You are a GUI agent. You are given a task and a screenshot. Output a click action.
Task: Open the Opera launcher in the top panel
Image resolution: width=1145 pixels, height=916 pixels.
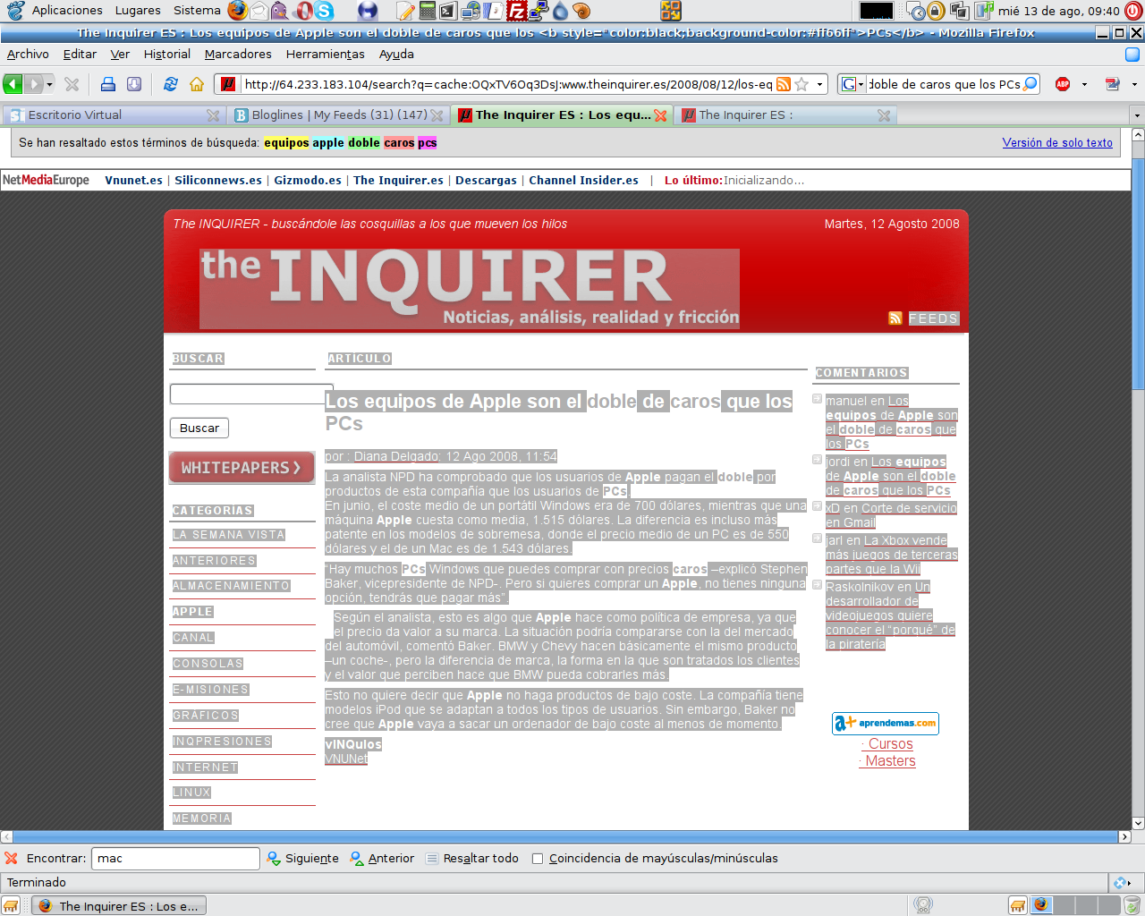tap(303, 11)
